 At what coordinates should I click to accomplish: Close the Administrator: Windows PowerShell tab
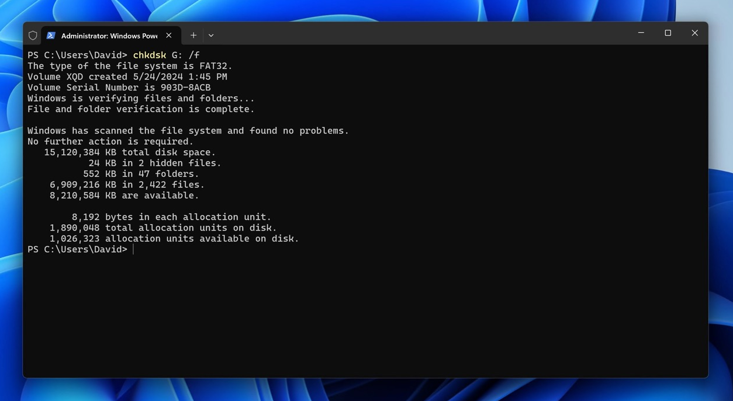(169, 36)
